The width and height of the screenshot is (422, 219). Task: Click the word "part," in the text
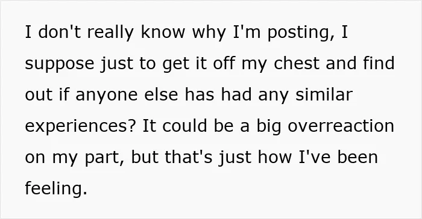104,158
